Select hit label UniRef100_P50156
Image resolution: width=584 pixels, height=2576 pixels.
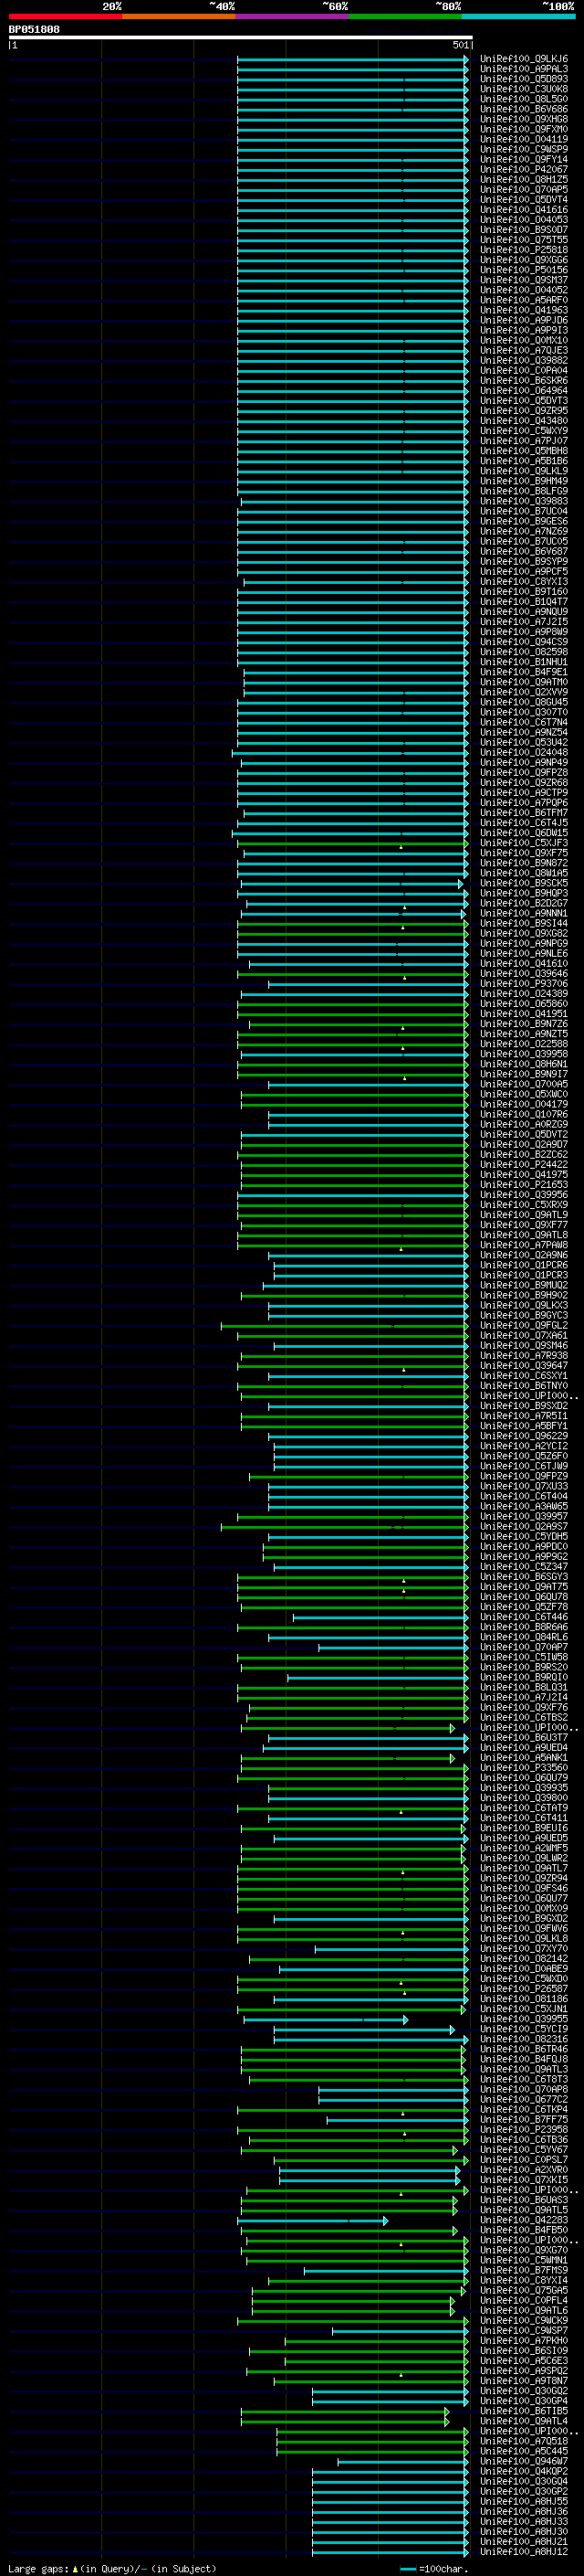click(524, 270)
